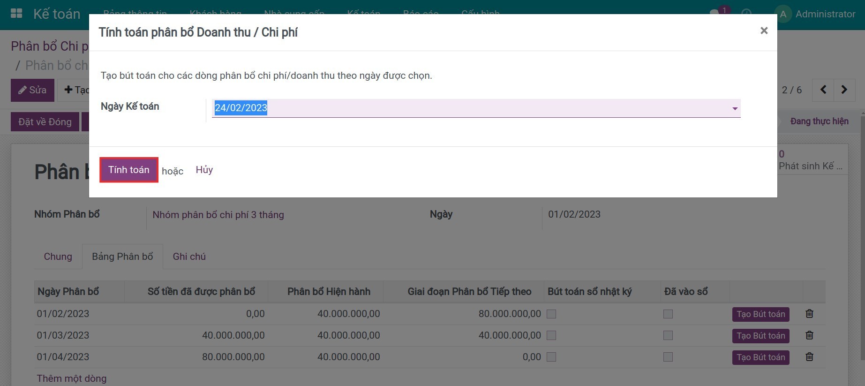Remove the 01/04/2023 row via trash icon
The image size is (865, 386).
(x=809, y=357)
